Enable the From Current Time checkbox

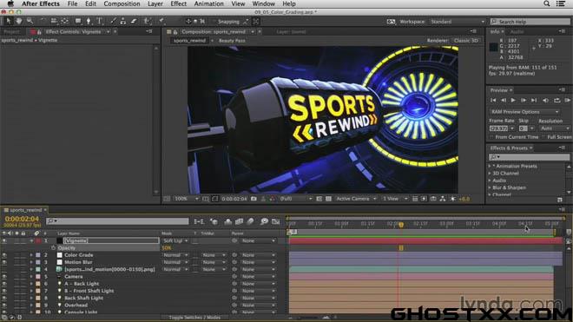(492, 137)
